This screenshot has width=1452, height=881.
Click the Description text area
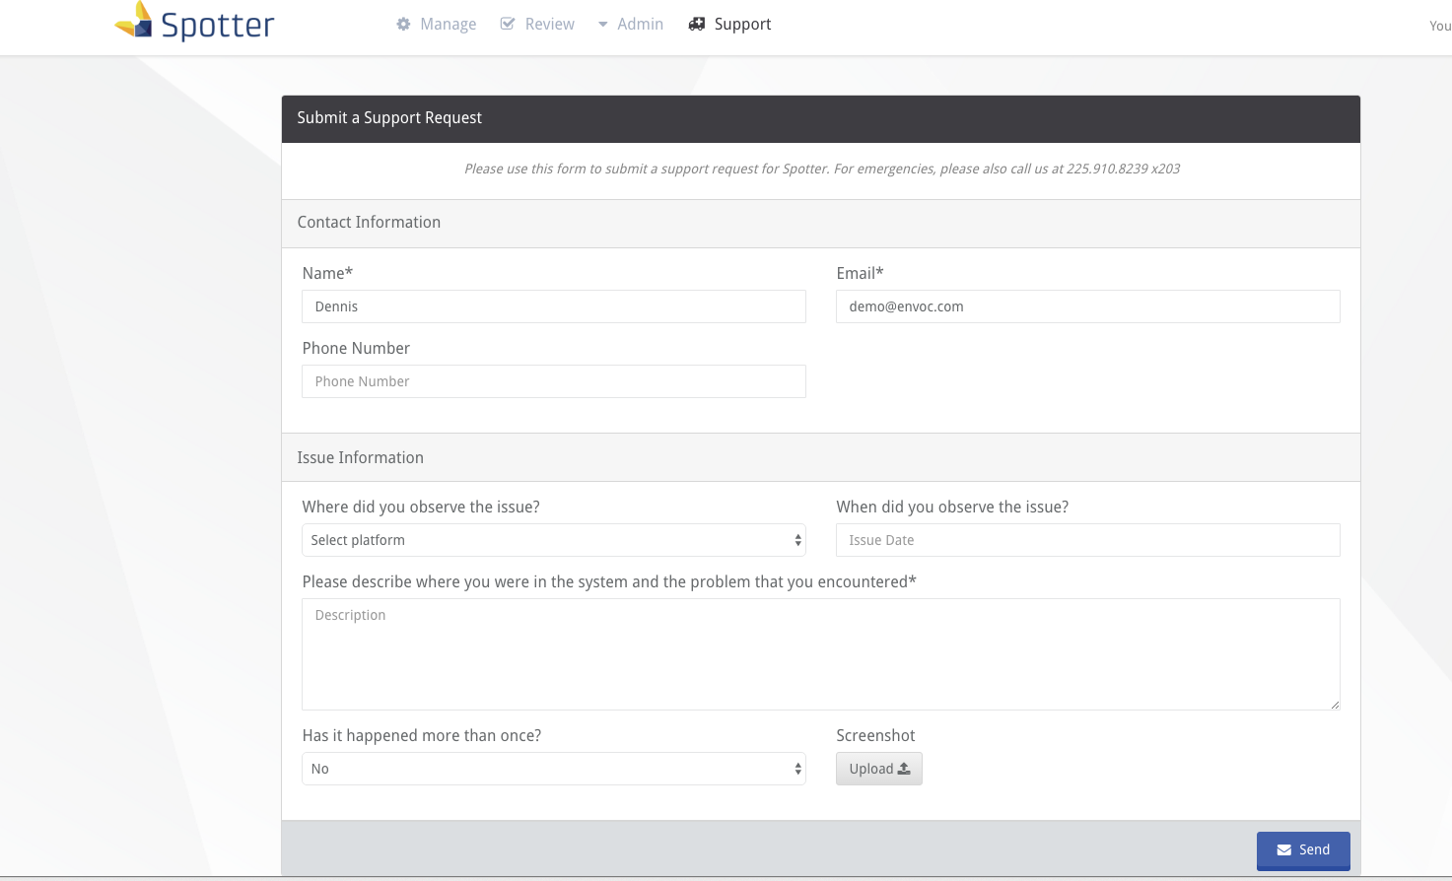821,654
